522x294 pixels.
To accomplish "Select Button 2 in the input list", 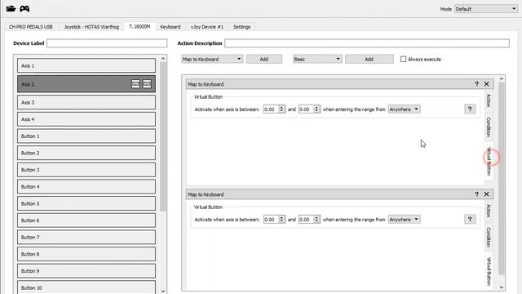I will [x=86, y=153].
